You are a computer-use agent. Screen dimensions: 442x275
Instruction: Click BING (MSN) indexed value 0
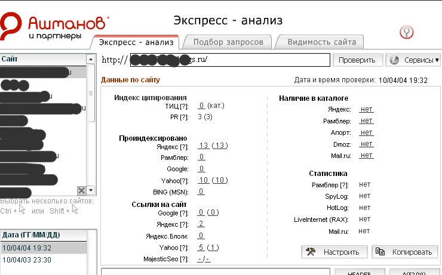tap(201, 191)
